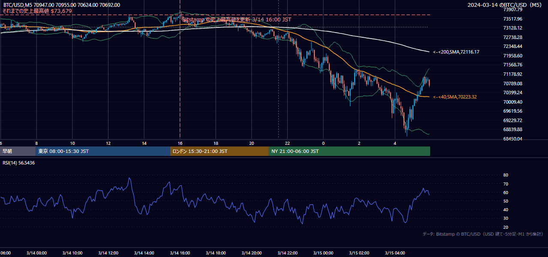
Task: Select the それまでの史上最高値 $73,679 label
Action: point(37,11)
